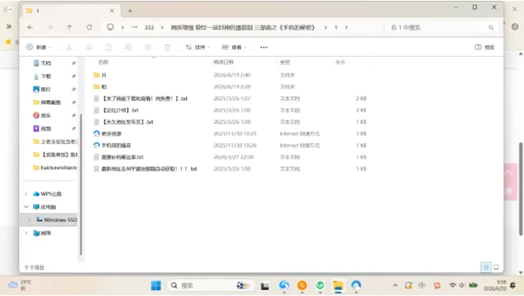The image size is (524, 296).
Task: Open the three-dot See more toolbar menu
Action: click(264, 47)
